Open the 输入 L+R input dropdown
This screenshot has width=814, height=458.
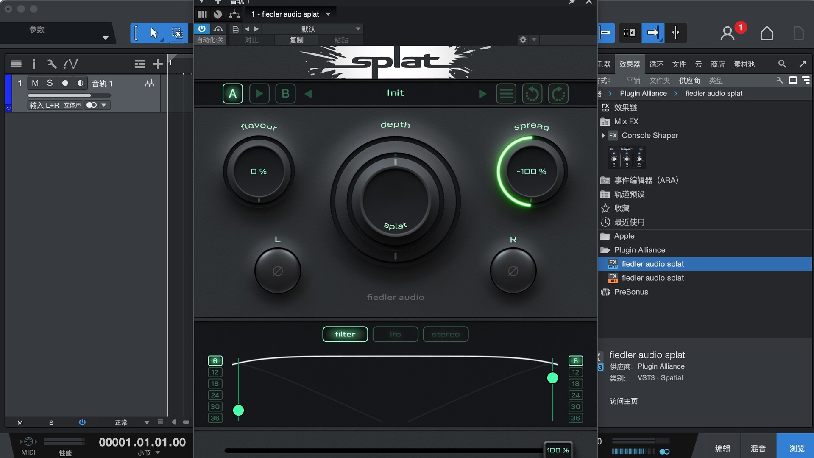(55, 105)
